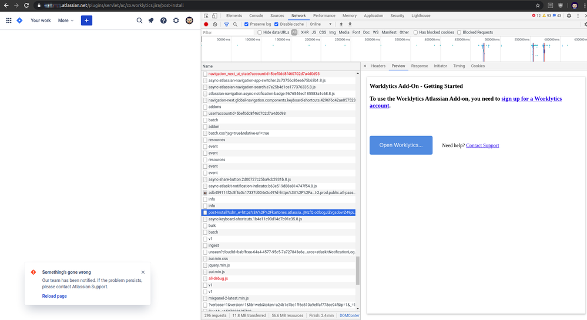Expand the More menu in Jira
The image size is (587, 320).
[x=66, y=21]
